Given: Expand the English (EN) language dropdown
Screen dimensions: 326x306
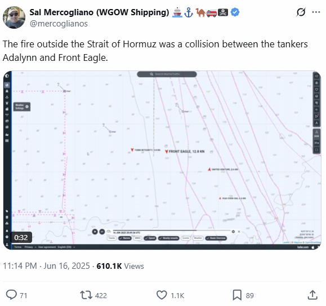Looking at the screenshot, I should pos(66,247).
